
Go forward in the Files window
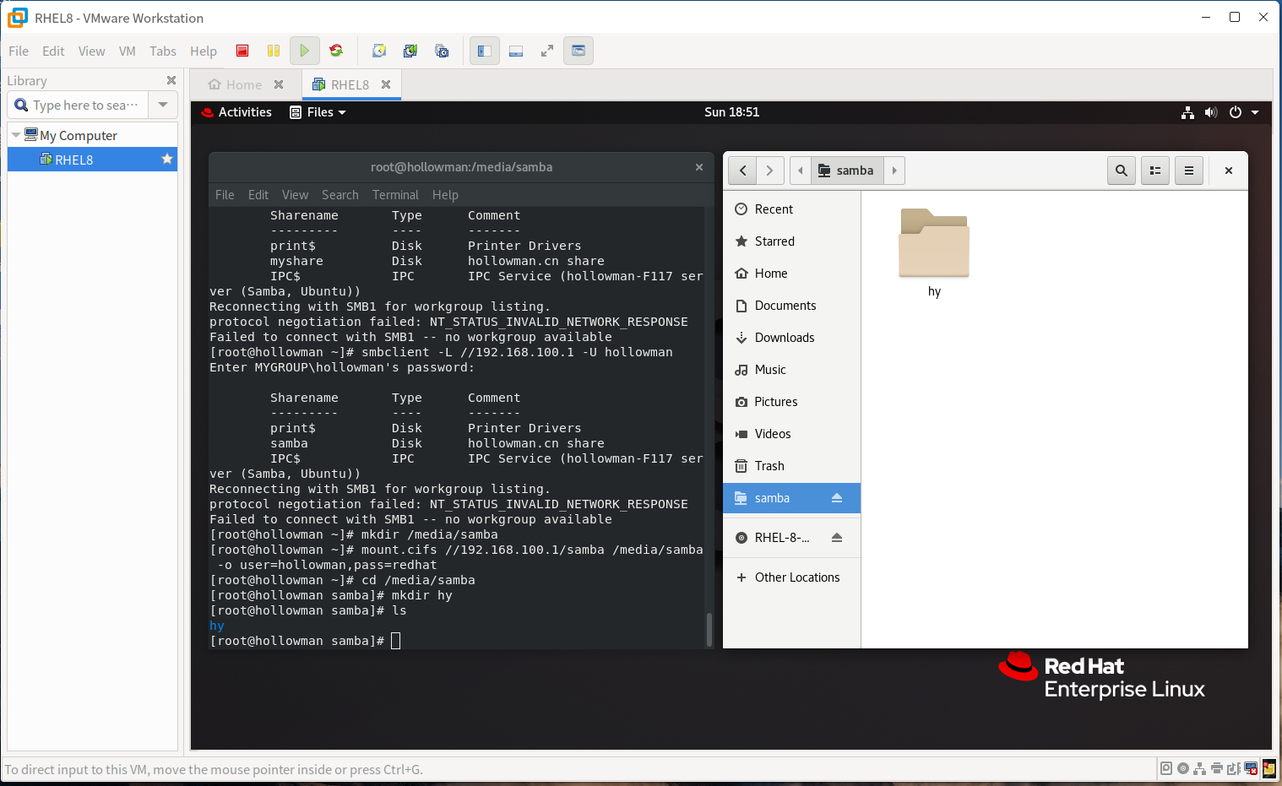770,171
